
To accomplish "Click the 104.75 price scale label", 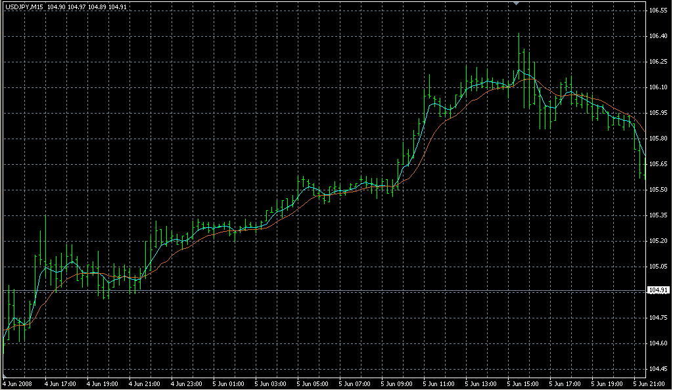I will pos(659,318).
